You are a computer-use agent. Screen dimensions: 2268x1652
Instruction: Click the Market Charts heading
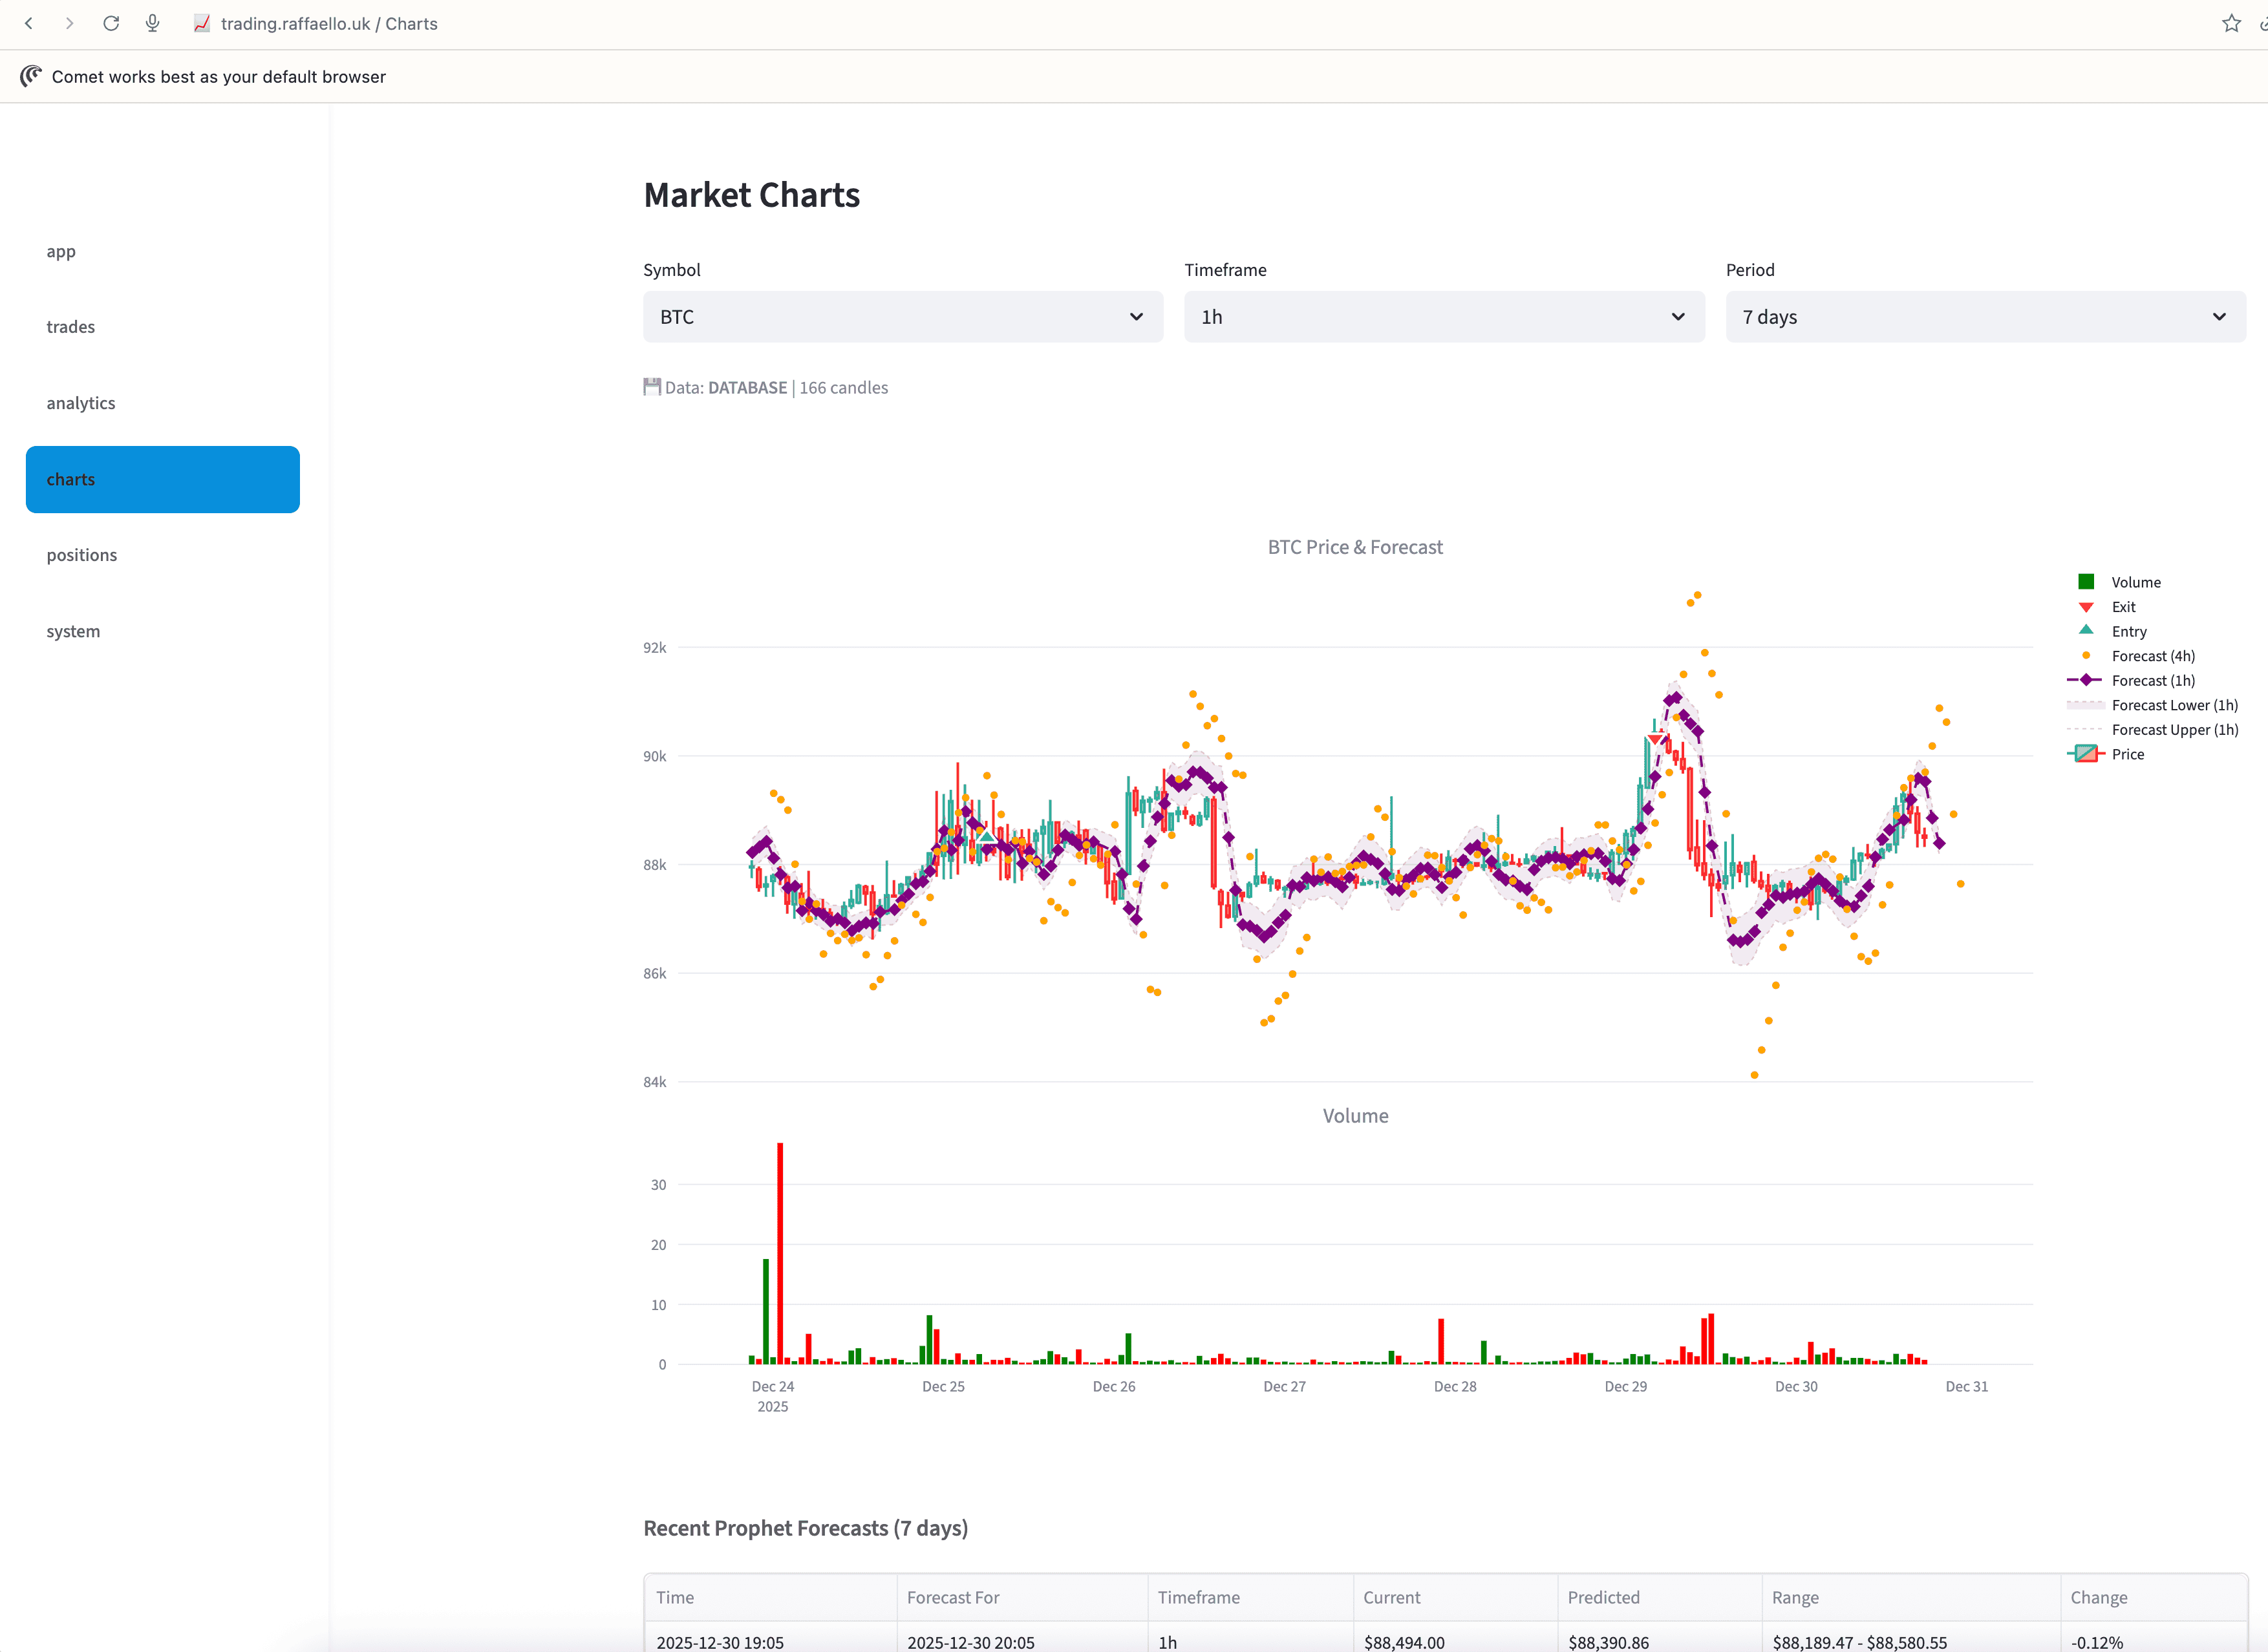click(x=751, y=195)
